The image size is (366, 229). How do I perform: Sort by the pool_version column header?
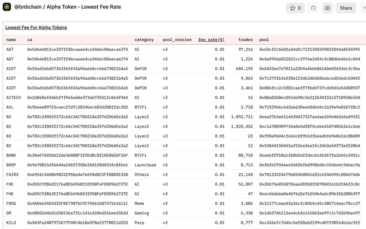(x=177, y=40)
